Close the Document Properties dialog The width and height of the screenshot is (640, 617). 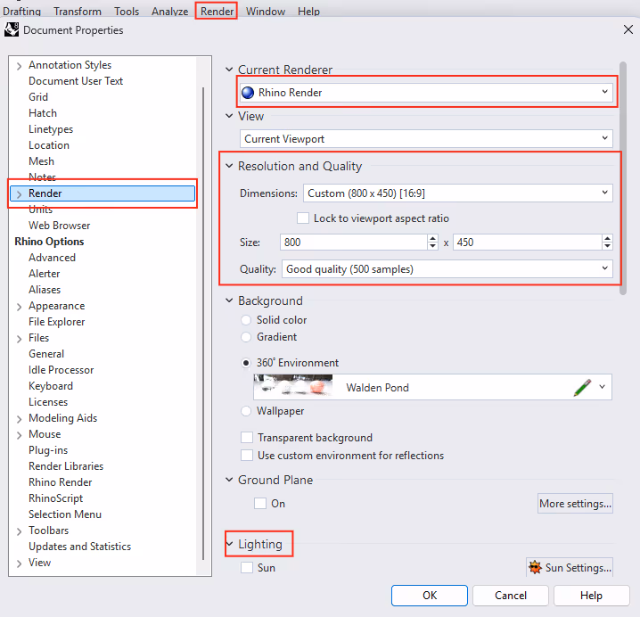coord(628,29)
